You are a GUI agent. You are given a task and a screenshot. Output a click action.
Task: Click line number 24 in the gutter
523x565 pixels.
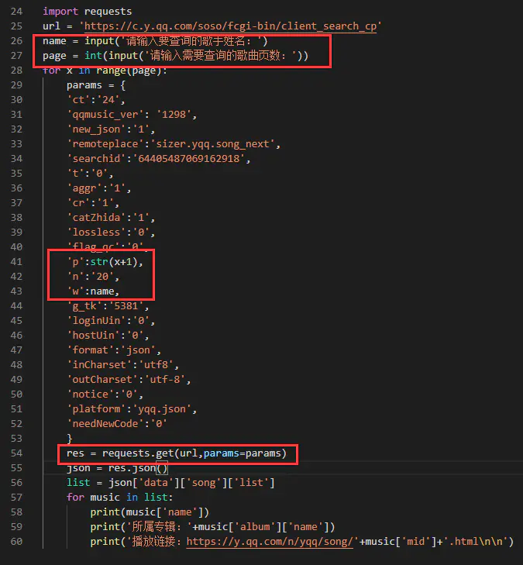16,12
